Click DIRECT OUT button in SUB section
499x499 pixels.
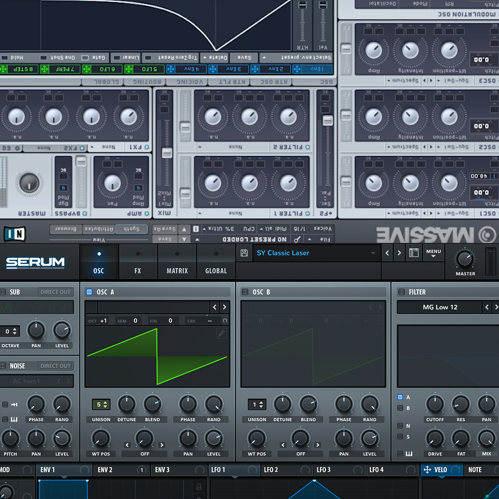tap(55, 292)
